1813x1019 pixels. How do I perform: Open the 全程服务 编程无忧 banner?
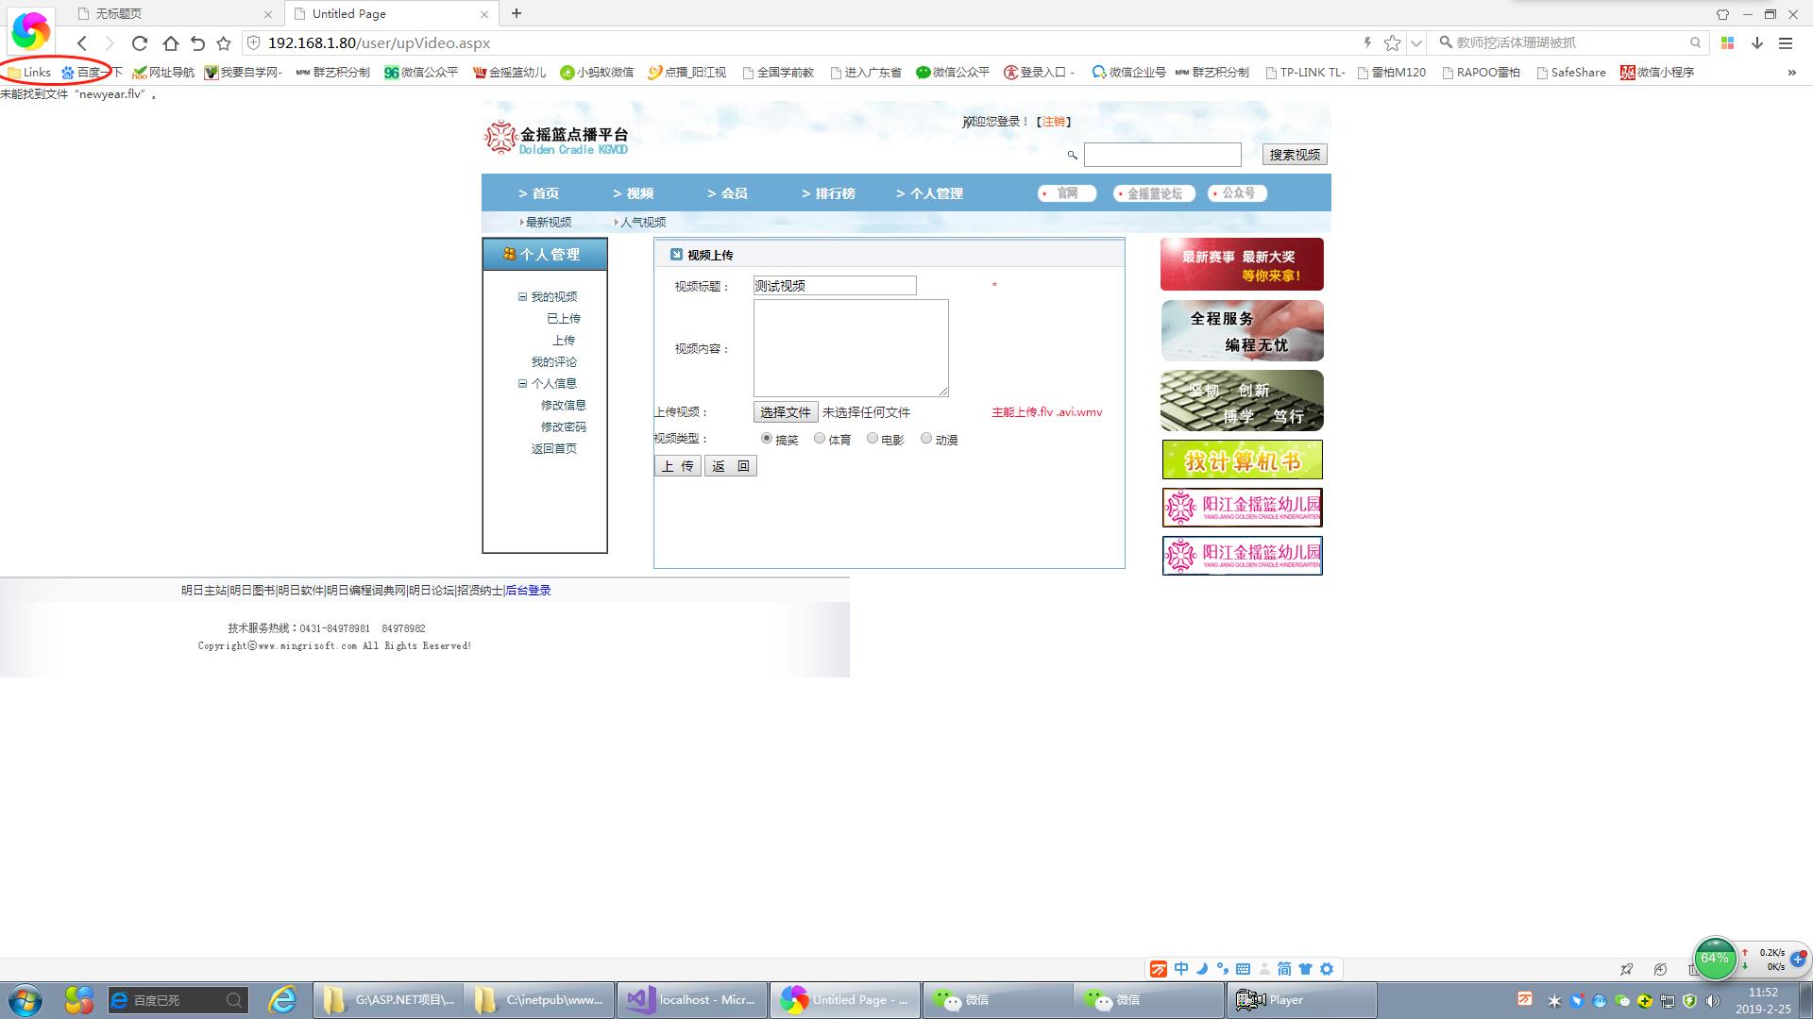pyautogui.click(x=1242, y=331)
